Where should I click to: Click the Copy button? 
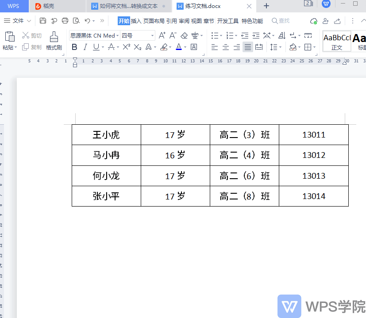pyautogui.click(x=31, y=47)
